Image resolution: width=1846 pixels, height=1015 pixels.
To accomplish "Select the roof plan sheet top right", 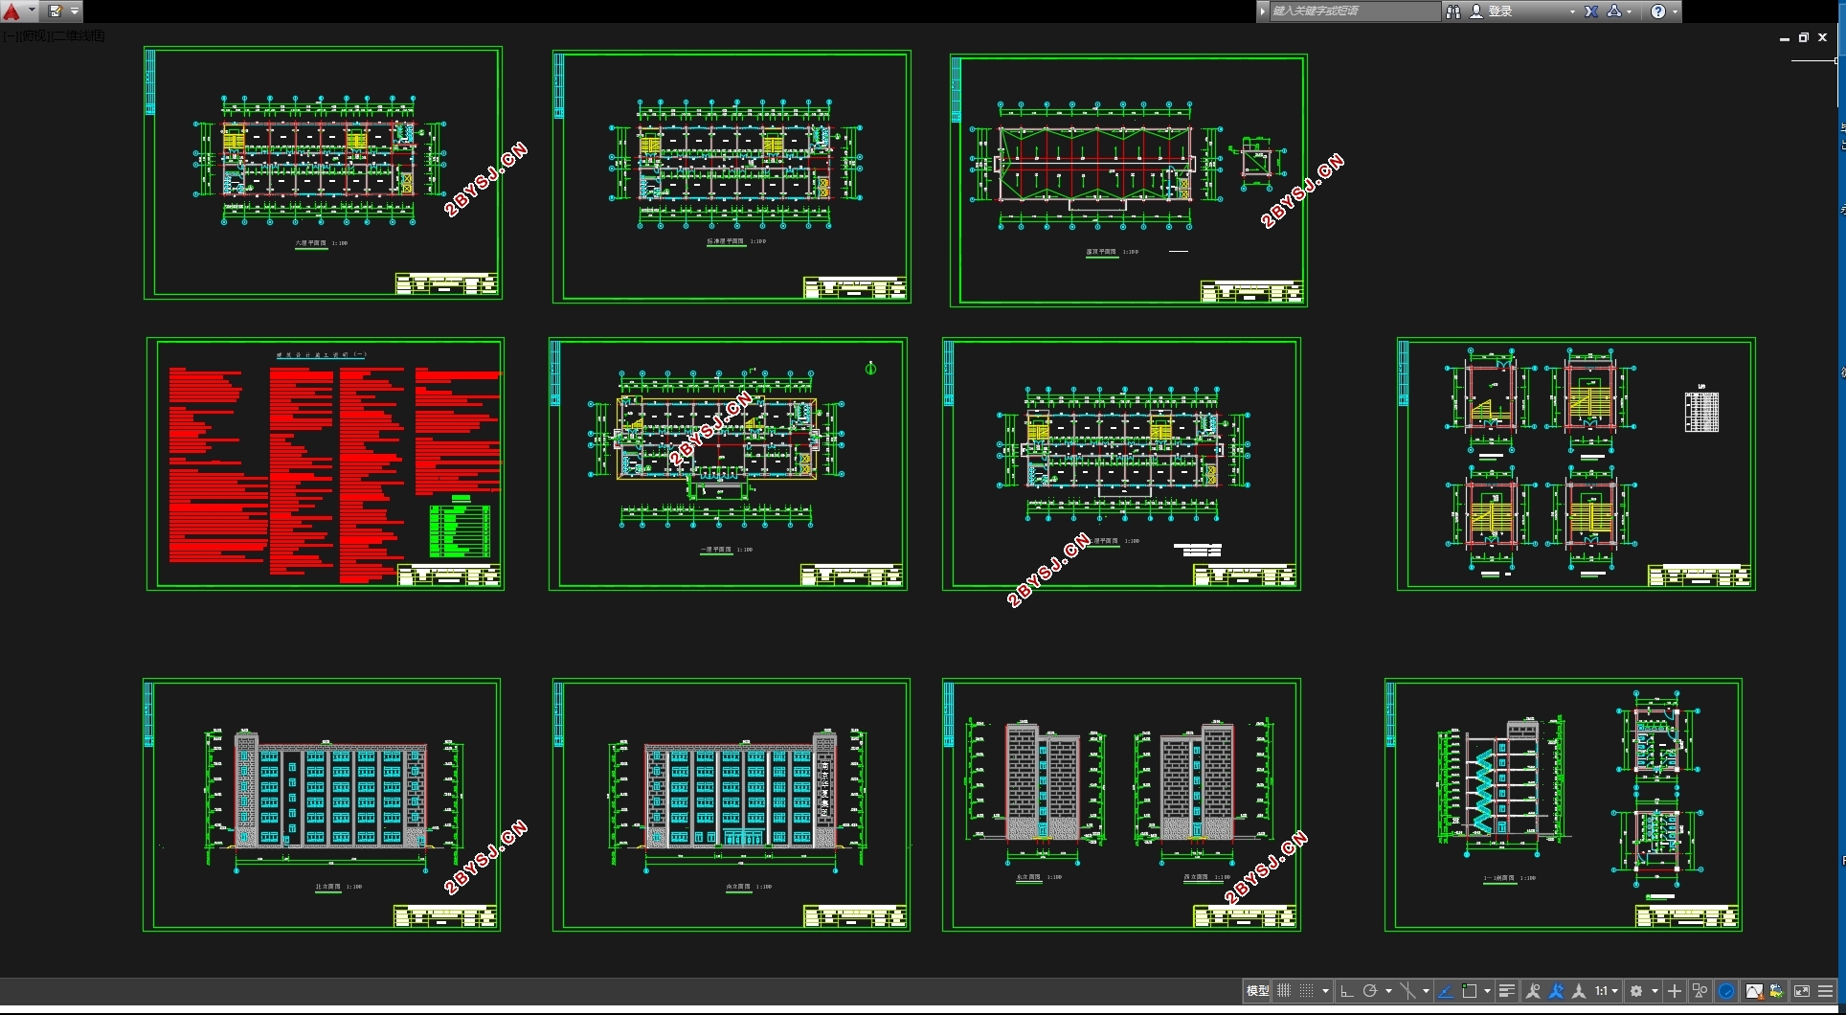I will [x=1128, y=180].
